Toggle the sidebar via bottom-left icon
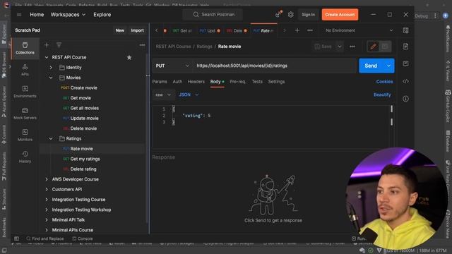Screen dimensions: 452x254 click(17, 238)
